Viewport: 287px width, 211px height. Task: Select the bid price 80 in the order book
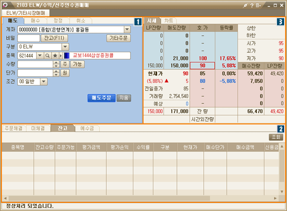(202, 81)
